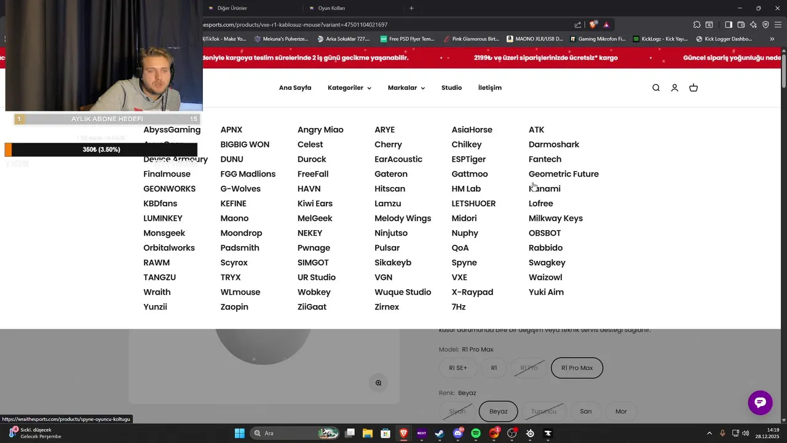787x443 pixels.
Task: Click the Brave Shields lion icon
Action: [x=593, y=25]
